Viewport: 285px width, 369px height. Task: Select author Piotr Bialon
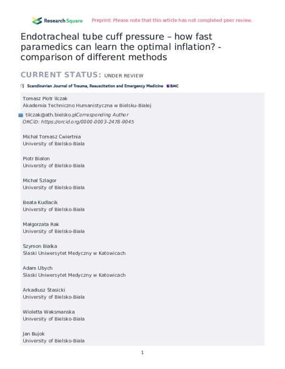(36, 158)
